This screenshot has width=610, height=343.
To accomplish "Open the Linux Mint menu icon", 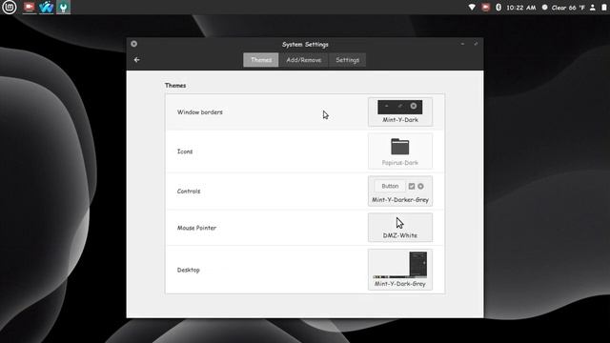I will [x=9, y=7].
